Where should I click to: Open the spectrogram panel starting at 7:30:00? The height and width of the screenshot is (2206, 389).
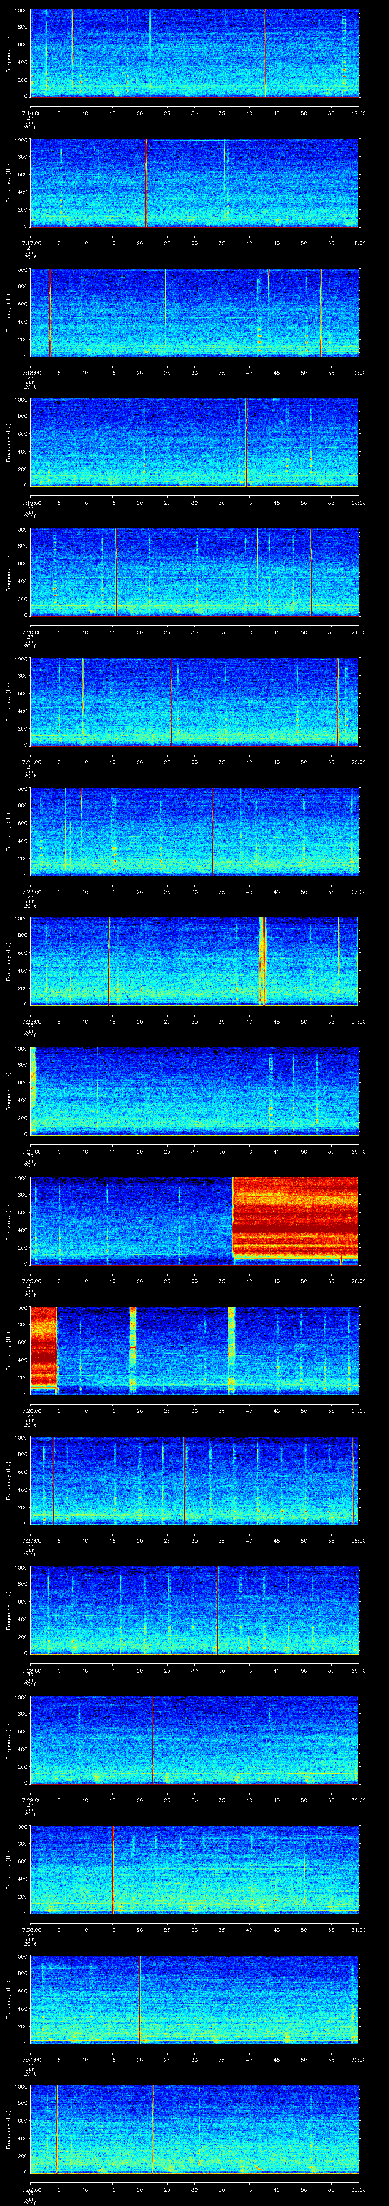pos(194,1870)
